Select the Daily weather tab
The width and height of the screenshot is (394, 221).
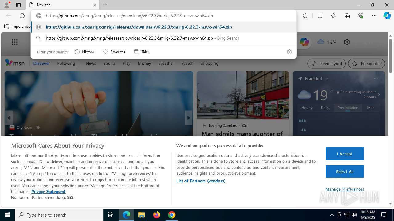325,108
